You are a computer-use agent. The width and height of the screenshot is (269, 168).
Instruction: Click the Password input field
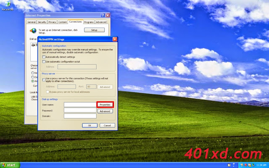[x=80, y=110]
